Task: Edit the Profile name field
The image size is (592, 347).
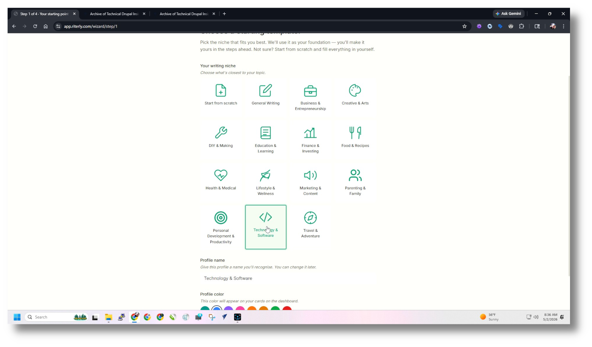Action: tap(288, 278)
